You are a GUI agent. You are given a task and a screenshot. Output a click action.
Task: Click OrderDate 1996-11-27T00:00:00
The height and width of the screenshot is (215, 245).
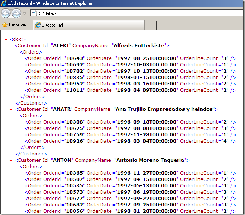pyautogui.click(x=147, y=173)
